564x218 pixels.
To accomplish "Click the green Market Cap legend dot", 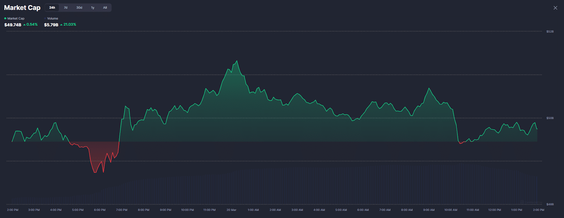I will (5, 18).
